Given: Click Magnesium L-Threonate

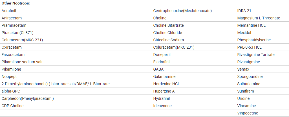Looking at the screenshot, I should 259,18.
